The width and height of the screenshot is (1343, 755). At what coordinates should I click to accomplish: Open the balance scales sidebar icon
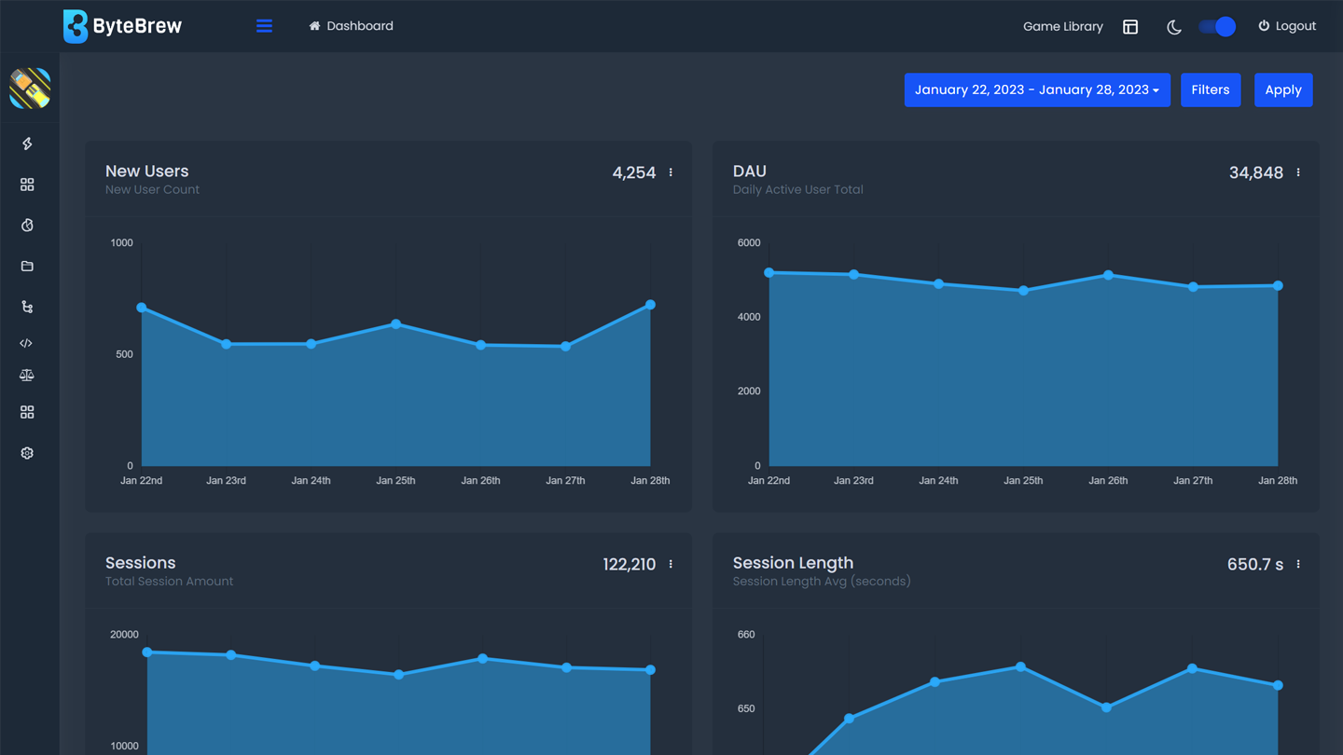pos(27,376)
